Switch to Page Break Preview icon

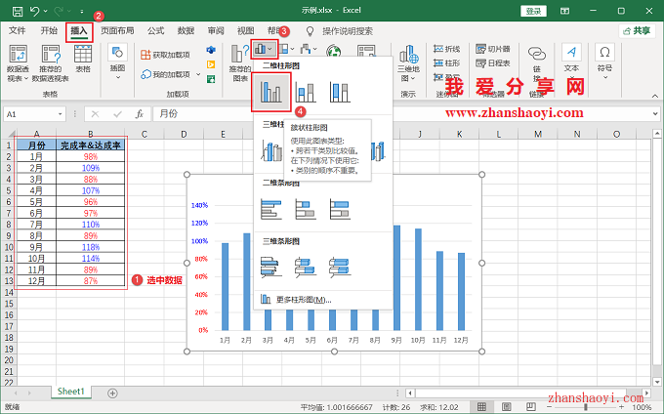(x=530, y=407)
